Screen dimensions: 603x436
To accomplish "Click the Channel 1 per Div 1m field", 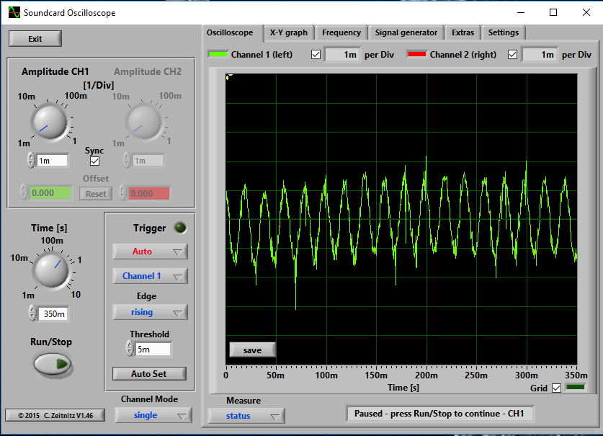I will click(343, 55).
